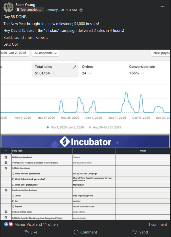
Task: Toggle the Implementation Actions checkbox
Action: pyautogui.click(x=6, y=190)
